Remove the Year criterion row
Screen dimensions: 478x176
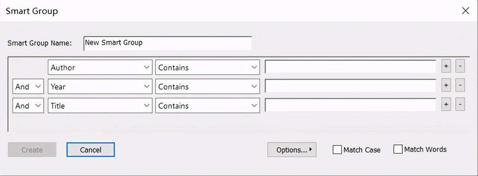[460, 86]
